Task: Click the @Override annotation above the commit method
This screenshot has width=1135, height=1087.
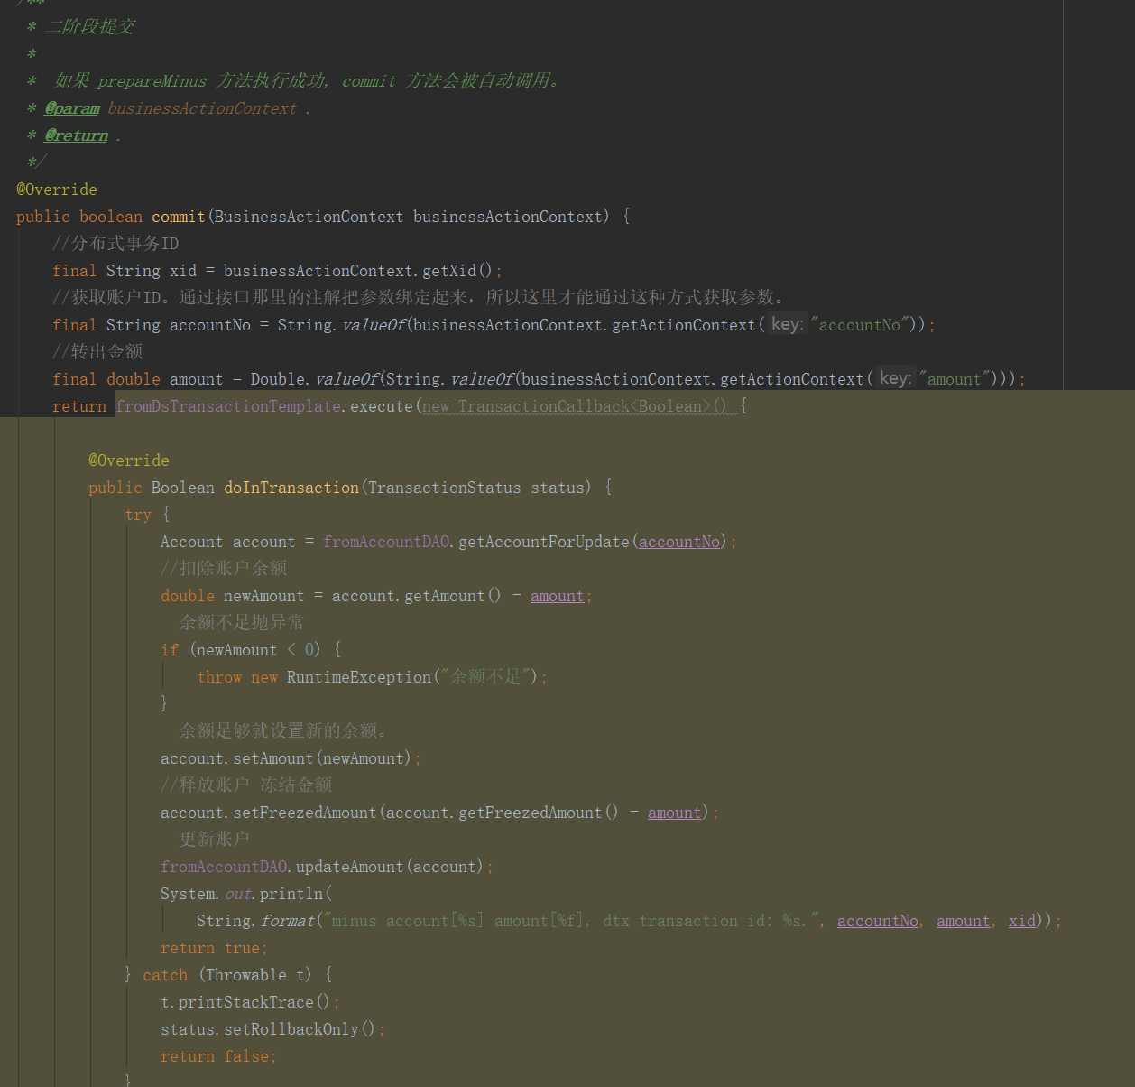Action: (x=57, y=190)
